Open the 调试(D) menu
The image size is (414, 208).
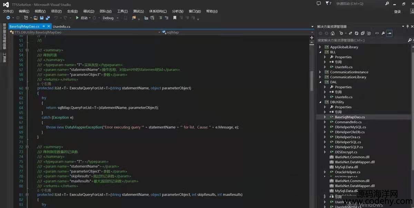pos(89,11)
